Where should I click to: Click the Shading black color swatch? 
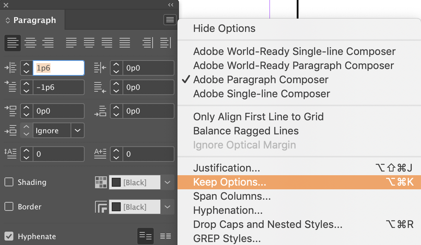click(117, 182)
